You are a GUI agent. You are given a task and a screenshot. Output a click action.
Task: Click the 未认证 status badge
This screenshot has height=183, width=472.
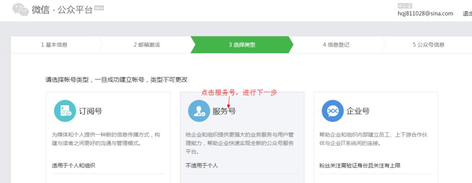(x=405, y=5)
